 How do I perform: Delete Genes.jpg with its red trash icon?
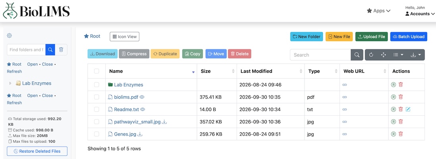coord(400,134)
